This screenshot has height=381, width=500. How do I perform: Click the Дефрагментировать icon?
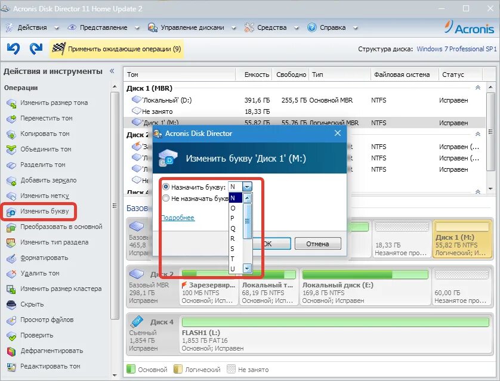click(11, 351)
